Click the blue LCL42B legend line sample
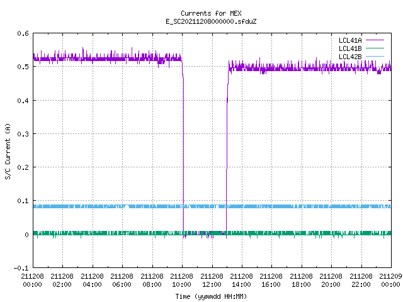Image resolution: width=403 pixels, height=302 pixels. [x=375, y=57]
